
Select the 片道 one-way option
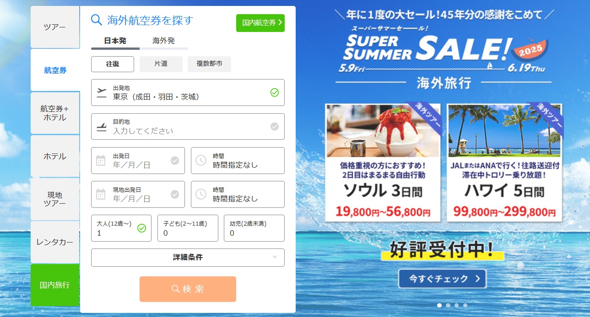pos(161,64)
